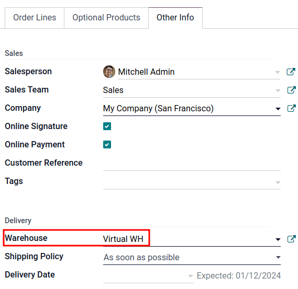This screenshot has height=289, width=298.
Task: Open Sales Team record external link icon
Action: pyautogui.click(x=291, y=90)
